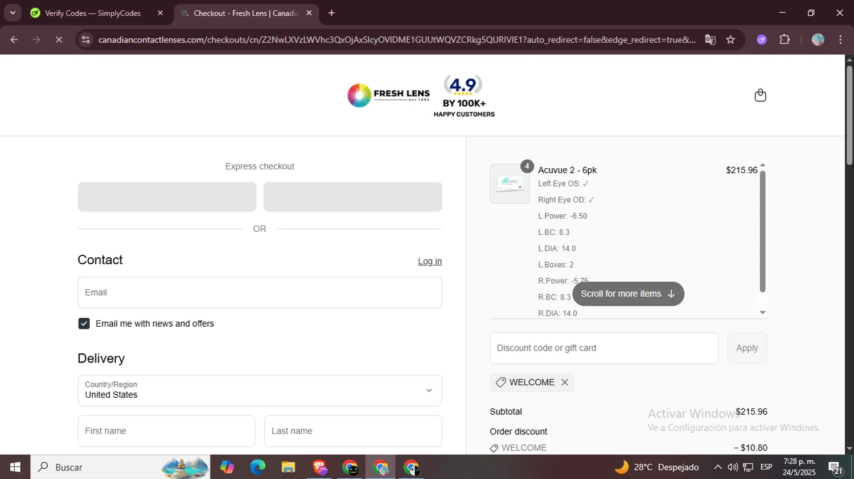854x479 pixels.
Task: Bookmark this page with the star icon
Action: pyautogui.click(x=730, y=40)
